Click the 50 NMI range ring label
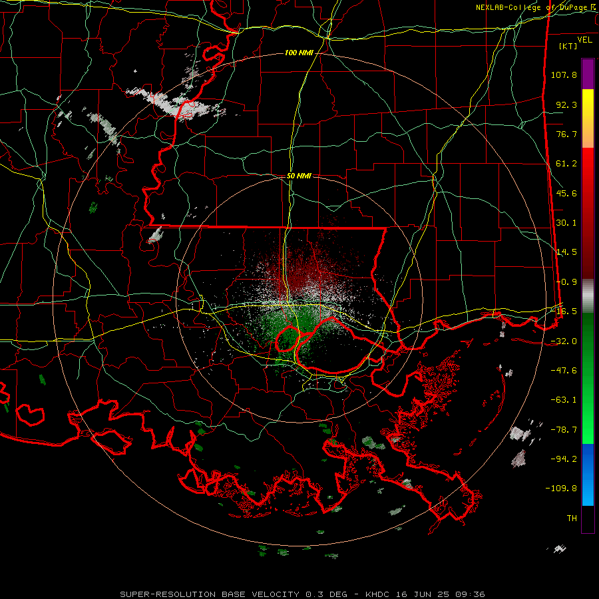This screenshot has height=599, width=599. pyautogui.click(x=299, y=176)
